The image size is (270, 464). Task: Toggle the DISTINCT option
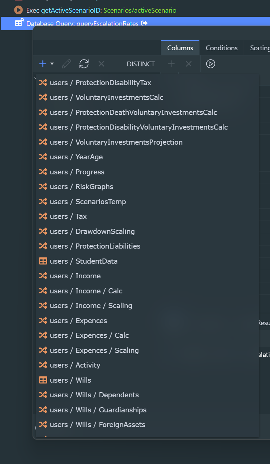(x=141, y=64)
